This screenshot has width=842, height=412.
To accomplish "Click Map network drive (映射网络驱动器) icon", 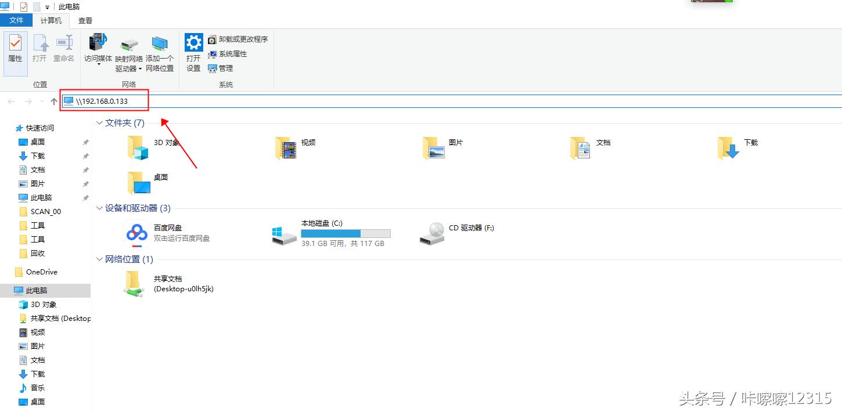I will pyautogui.click(x=129, y=55).
